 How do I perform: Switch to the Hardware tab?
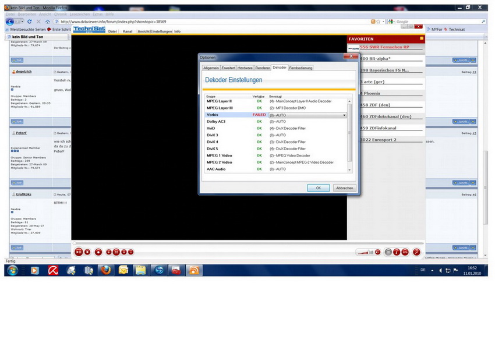245,68
